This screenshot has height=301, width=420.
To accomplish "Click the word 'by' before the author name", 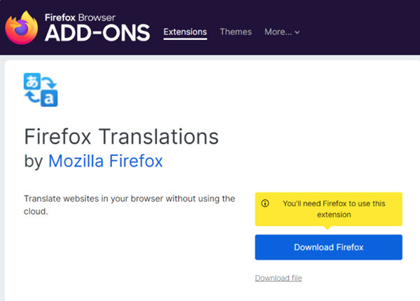I will tap(33, 162).
